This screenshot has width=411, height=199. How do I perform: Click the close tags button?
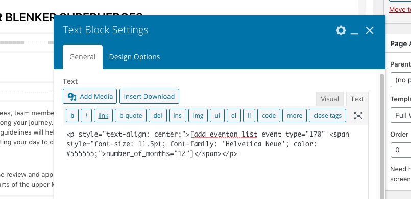click(x=327, y=116)
